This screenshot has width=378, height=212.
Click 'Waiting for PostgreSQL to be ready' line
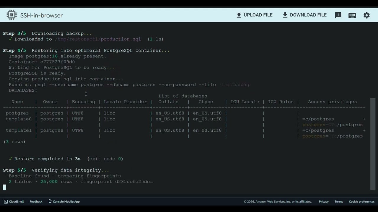pyautogui.click(x=62, y=68)
